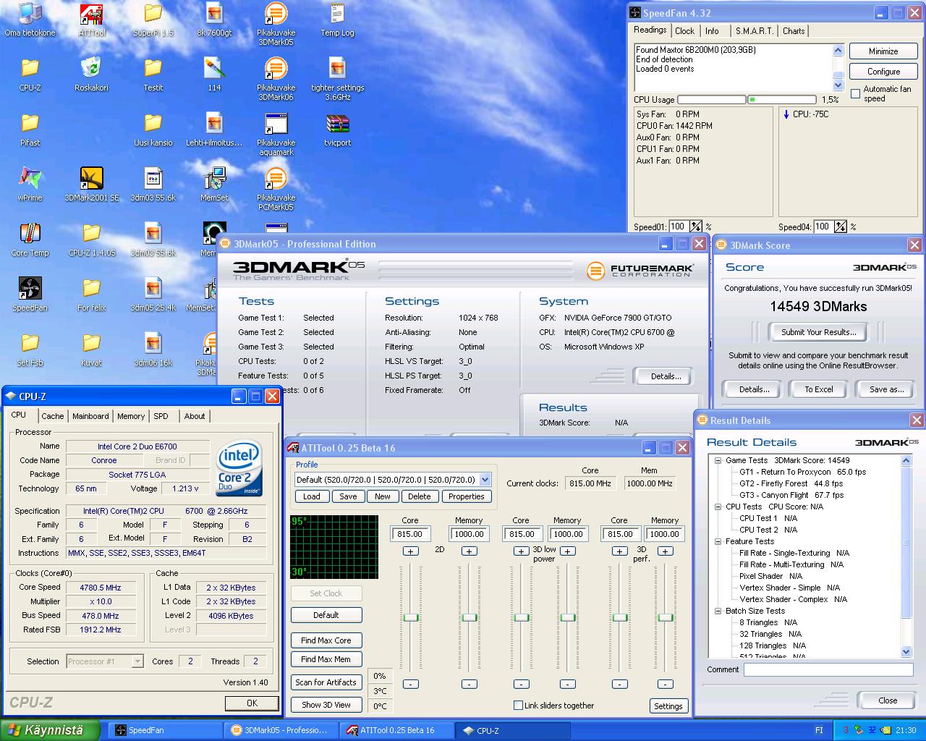The image size is (926, 741).
Task: Click Submit Your Results in 3DMark Score
Action: [818, 332]
